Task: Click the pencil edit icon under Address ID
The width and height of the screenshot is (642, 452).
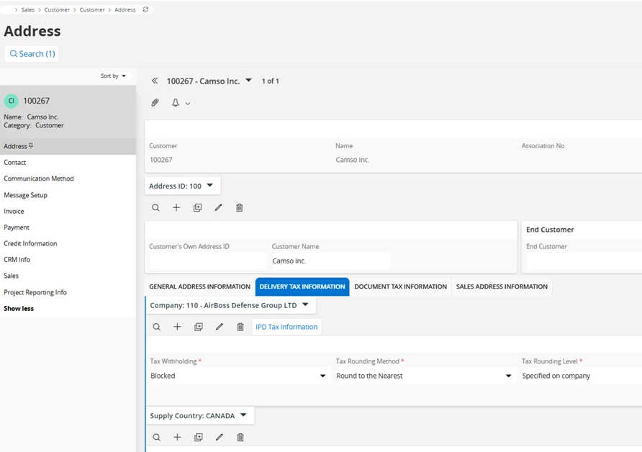Action: [x=218, y=208]
